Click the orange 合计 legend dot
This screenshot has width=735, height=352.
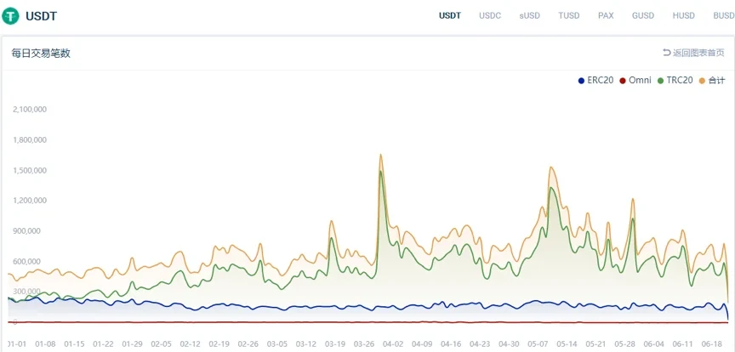pos(703,81)
